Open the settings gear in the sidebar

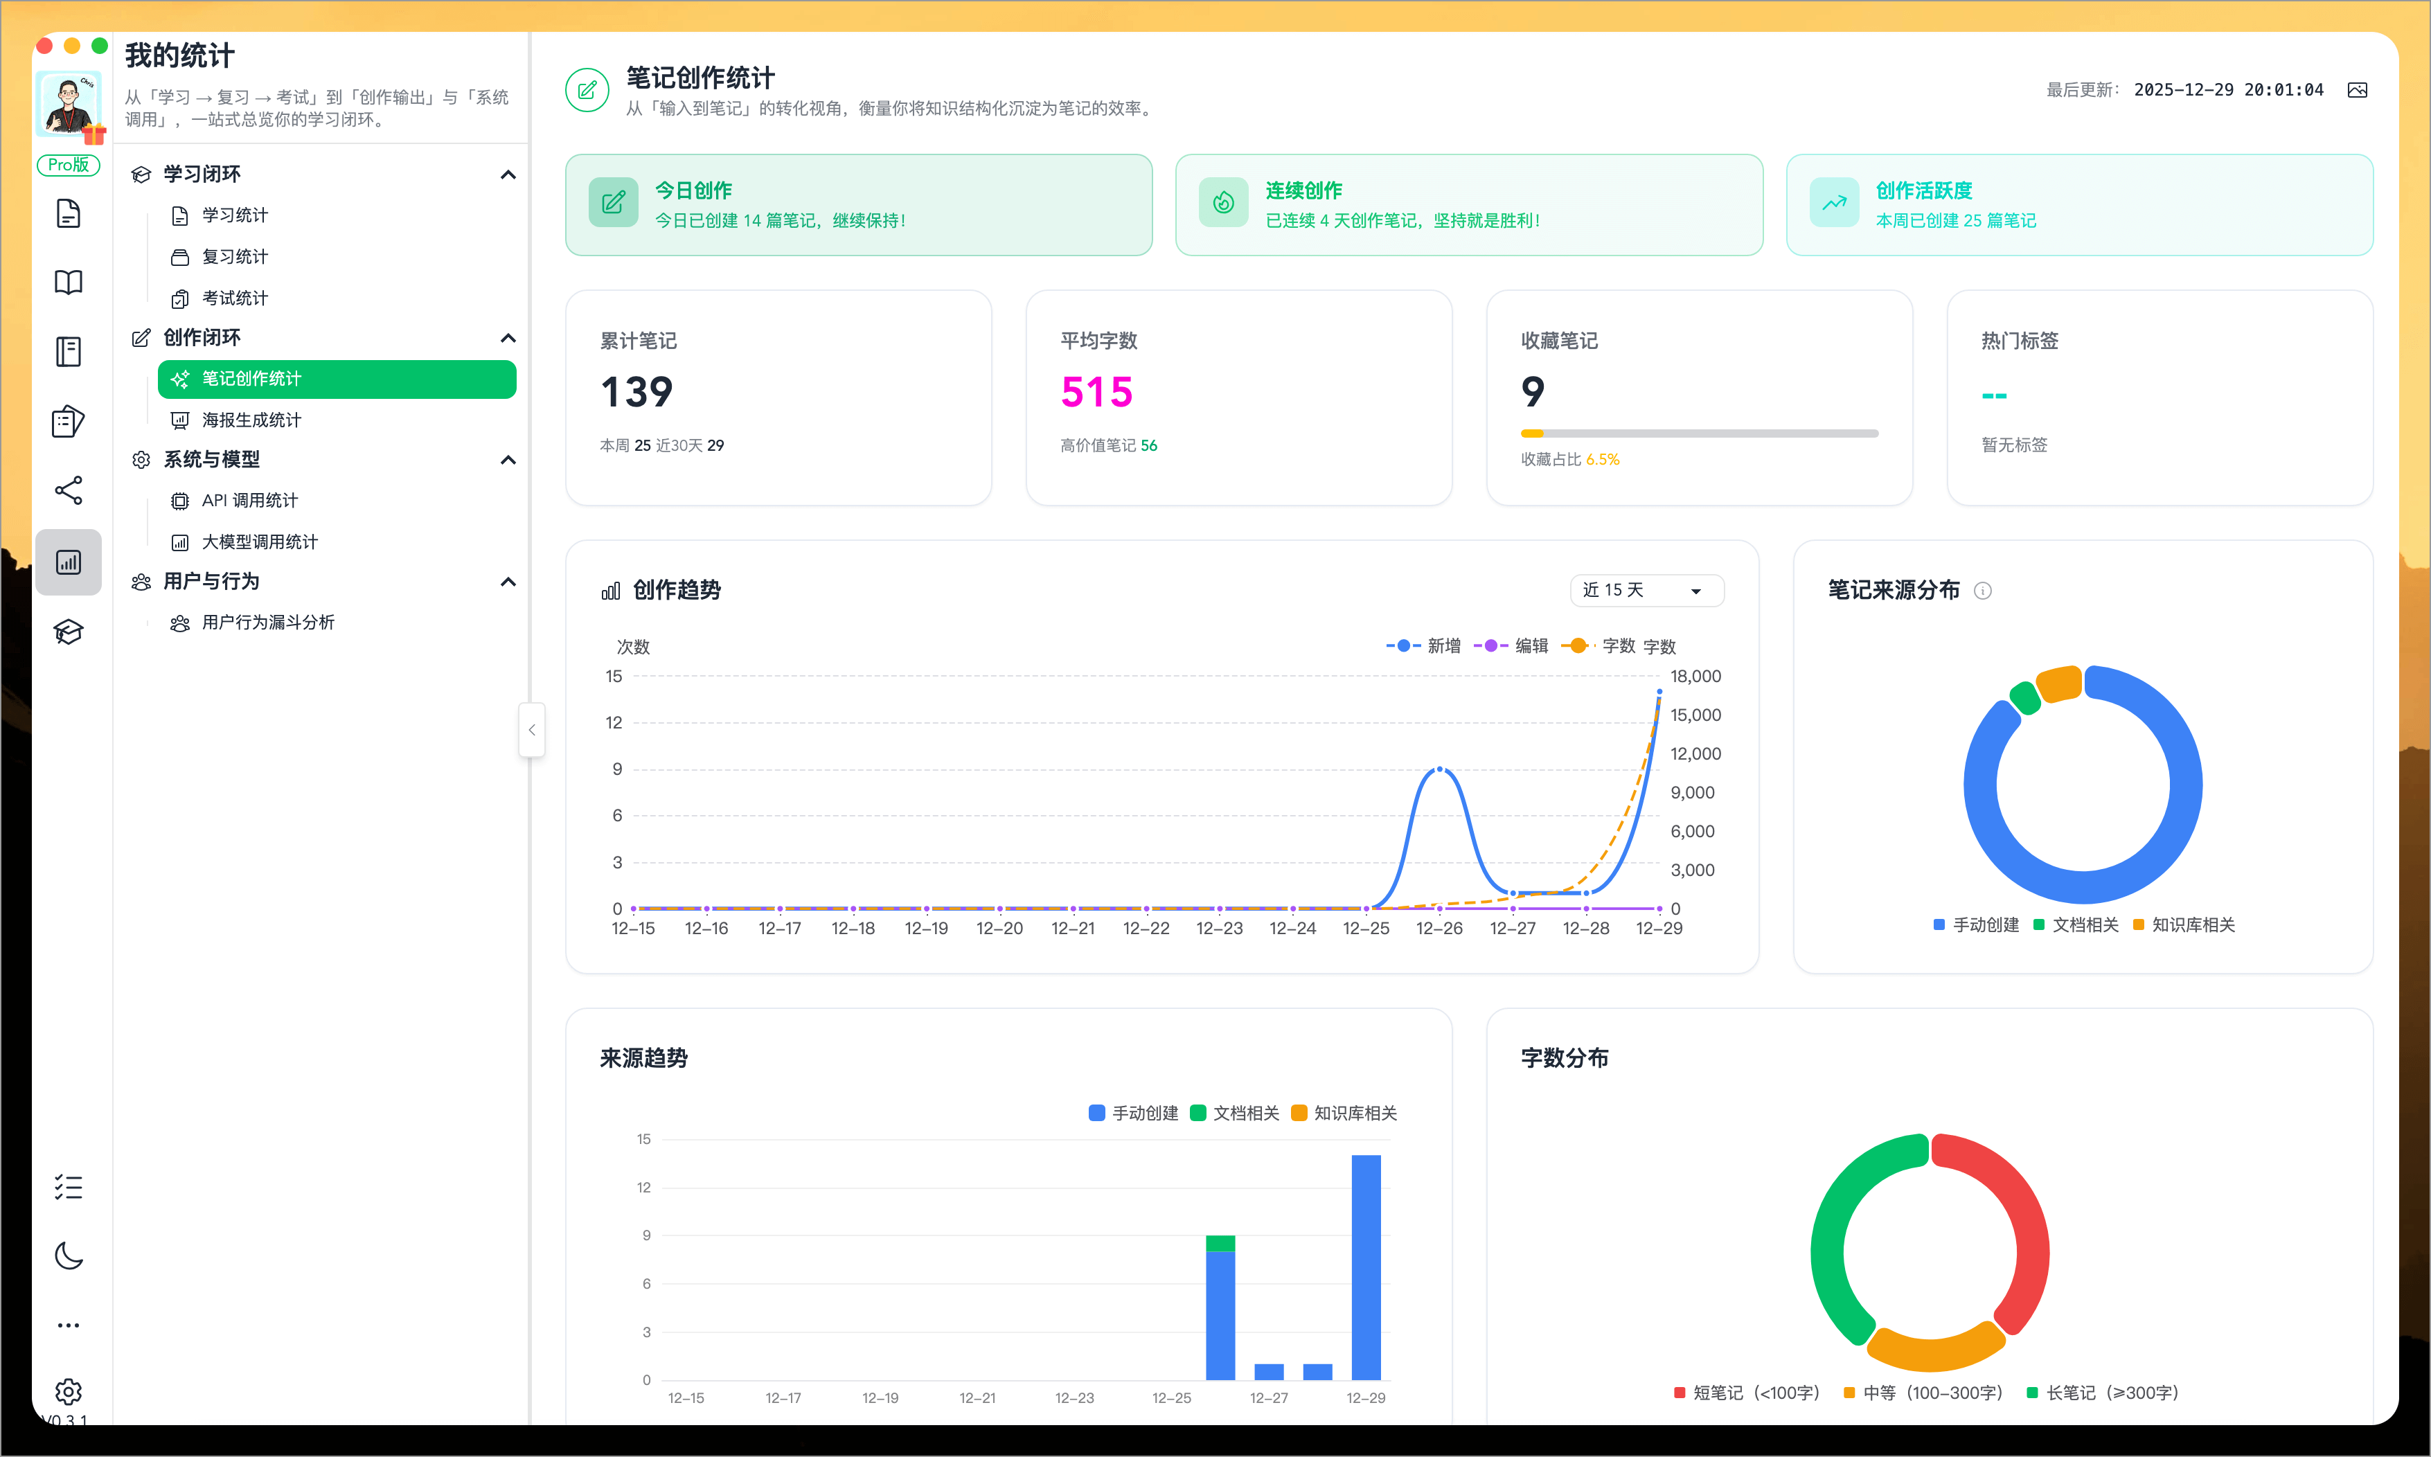point(68,1391)
